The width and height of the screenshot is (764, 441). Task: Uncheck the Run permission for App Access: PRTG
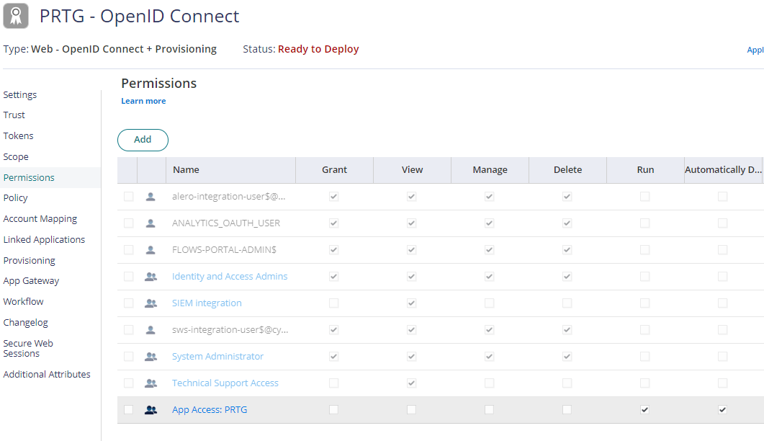click(644, 409)
